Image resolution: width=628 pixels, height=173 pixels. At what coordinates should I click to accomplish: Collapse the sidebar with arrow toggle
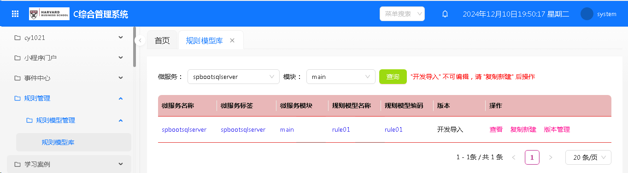(140, 40)
